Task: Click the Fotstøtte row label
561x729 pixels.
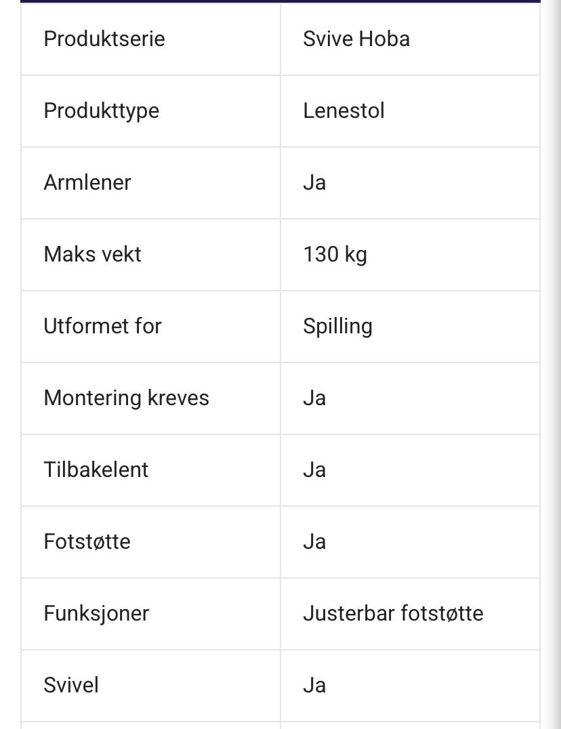Action: tap(87, 541)
